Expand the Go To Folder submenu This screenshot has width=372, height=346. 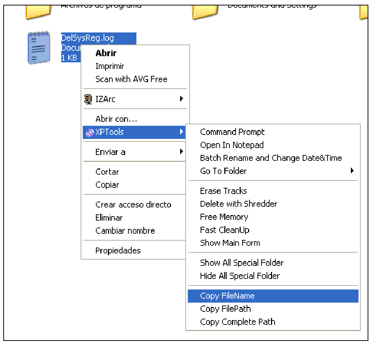[352, 171]
